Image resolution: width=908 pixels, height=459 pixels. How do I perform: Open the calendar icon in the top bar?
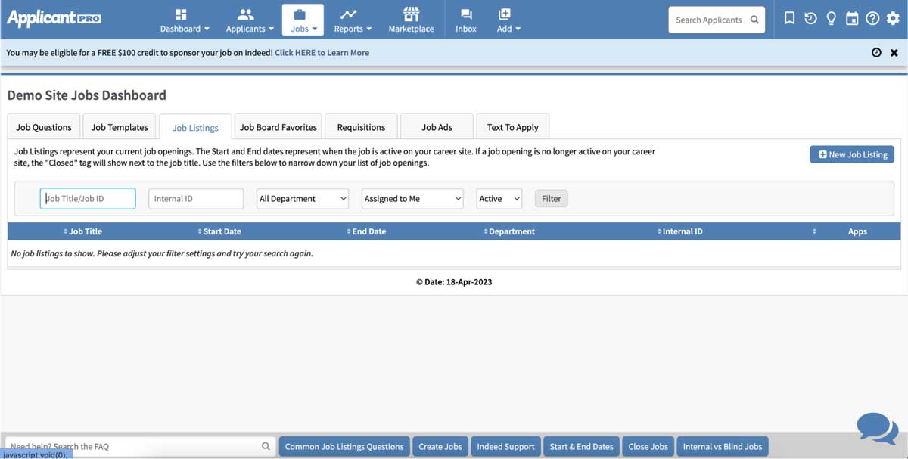[852, 17]
